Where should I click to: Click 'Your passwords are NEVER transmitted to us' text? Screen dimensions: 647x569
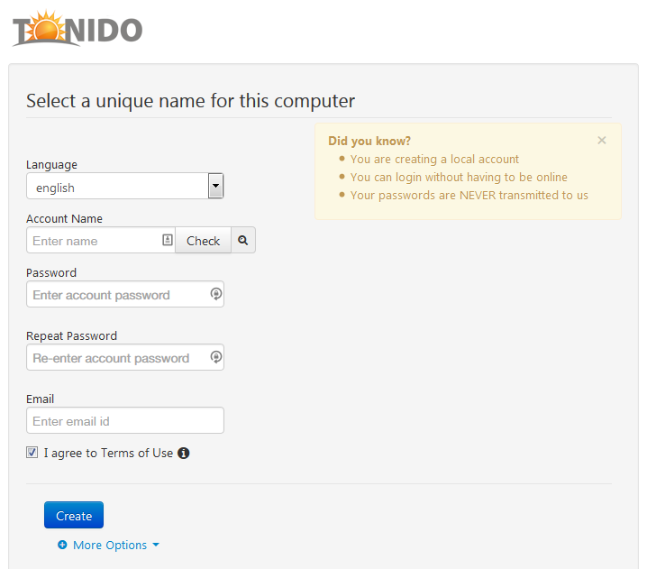click(469, 195)
